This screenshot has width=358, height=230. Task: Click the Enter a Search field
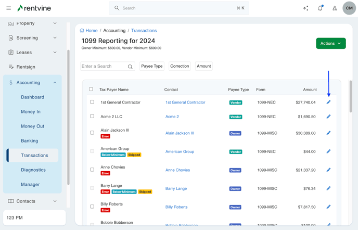coord(103,67)
